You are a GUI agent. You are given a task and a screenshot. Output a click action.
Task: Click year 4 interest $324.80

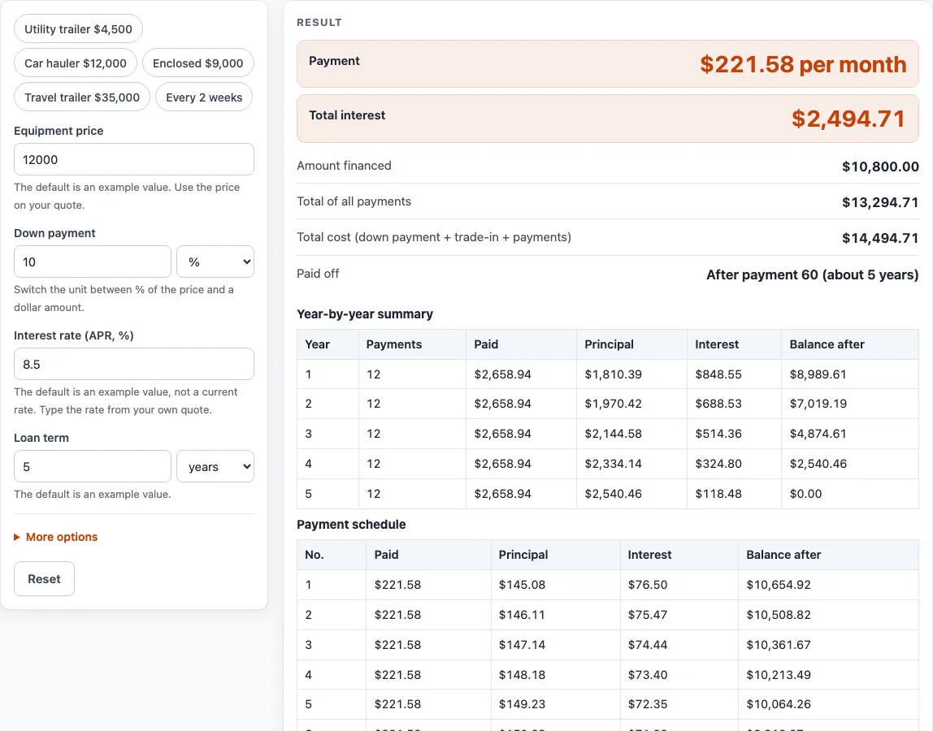718,463
